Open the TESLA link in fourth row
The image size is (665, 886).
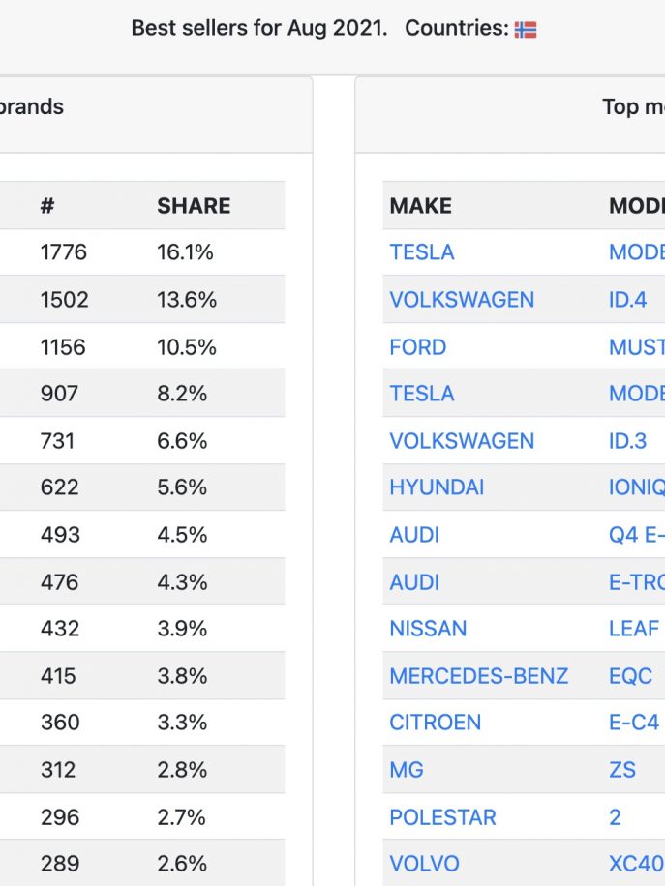pyautogui.click(x=422, y=394)
